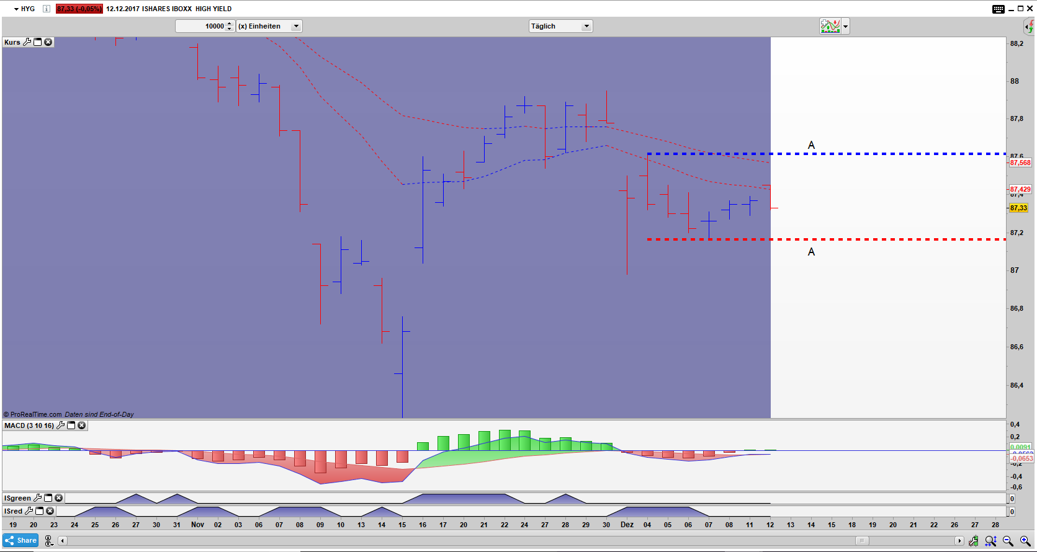Open the Täglich timeframe dropdown

point(586,26)
